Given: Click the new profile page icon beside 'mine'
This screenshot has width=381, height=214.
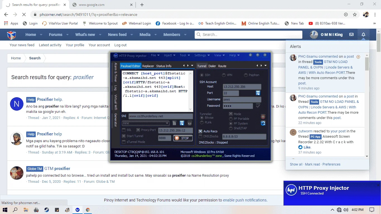Looking at the screenshot, I should (x=174, y=123).
